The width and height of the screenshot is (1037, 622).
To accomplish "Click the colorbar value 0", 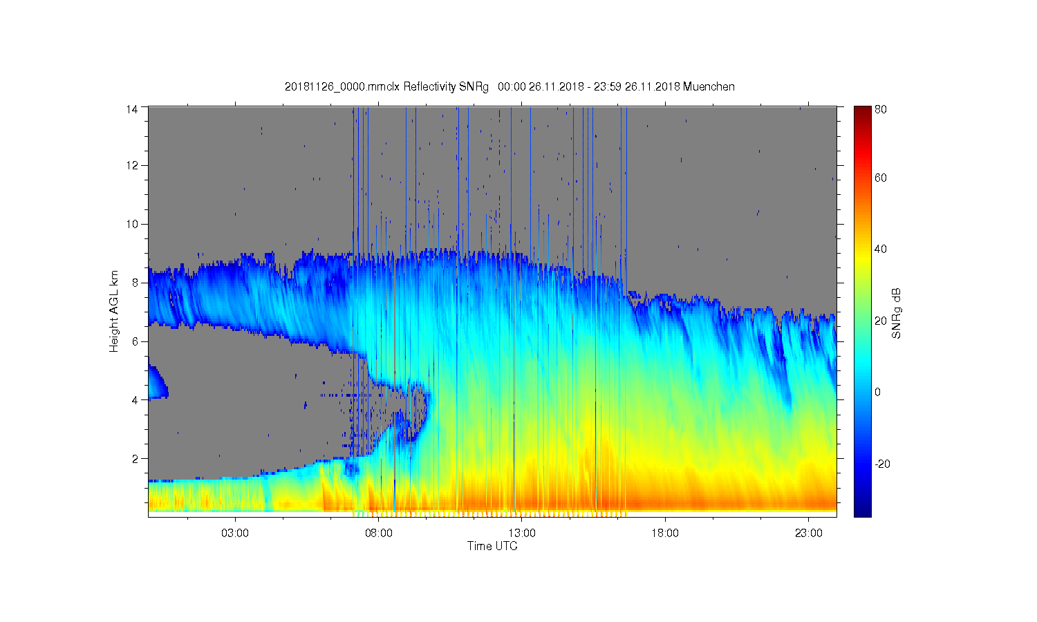I will click(878, 393).
